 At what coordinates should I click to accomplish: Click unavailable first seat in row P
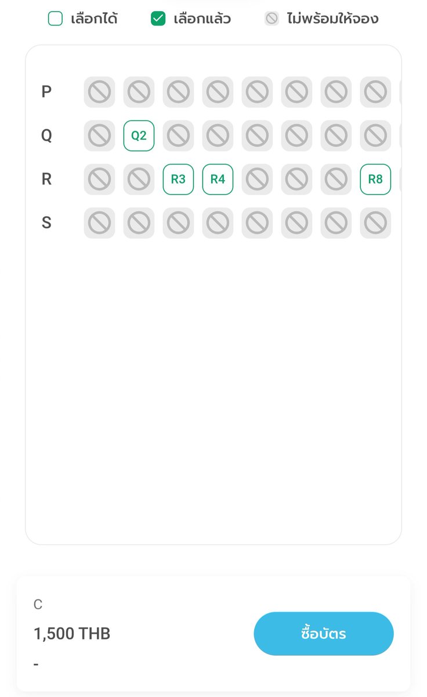(99, 92)
